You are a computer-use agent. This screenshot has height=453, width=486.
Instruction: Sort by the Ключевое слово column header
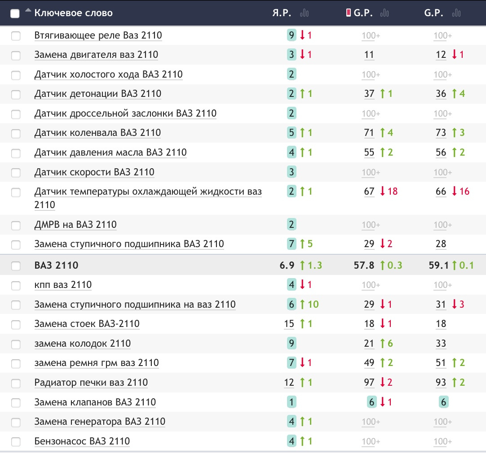pos(74,13)
